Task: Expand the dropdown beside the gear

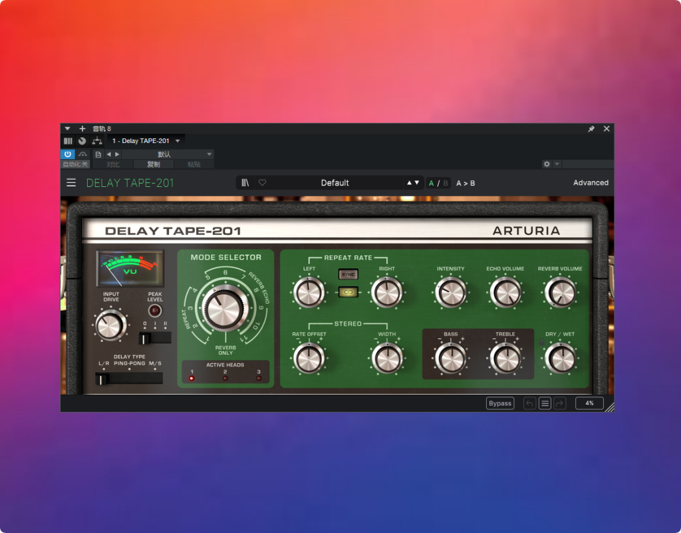Action: click(x=557, y=164)
